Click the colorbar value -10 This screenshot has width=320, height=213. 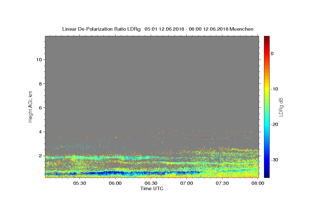(x=274, y=89)
